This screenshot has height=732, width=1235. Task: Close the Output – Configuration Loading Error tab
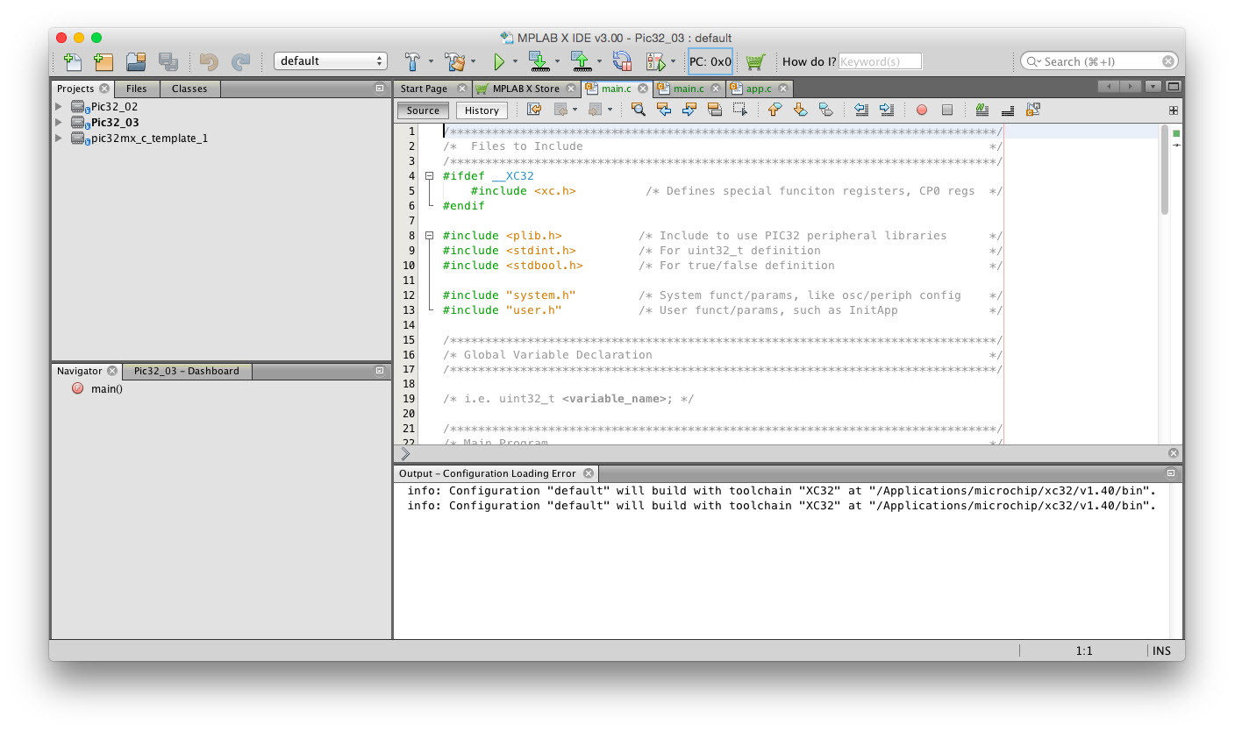(x=589, y=473)
